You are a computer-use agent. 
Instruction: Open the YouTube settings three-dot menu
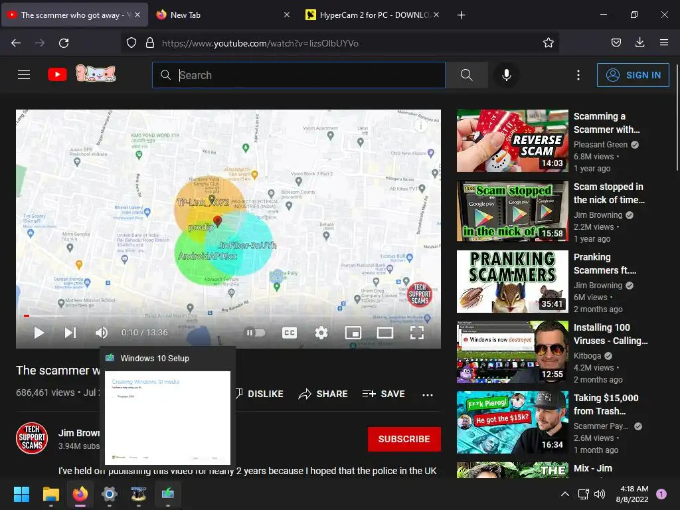click(578, 75)
